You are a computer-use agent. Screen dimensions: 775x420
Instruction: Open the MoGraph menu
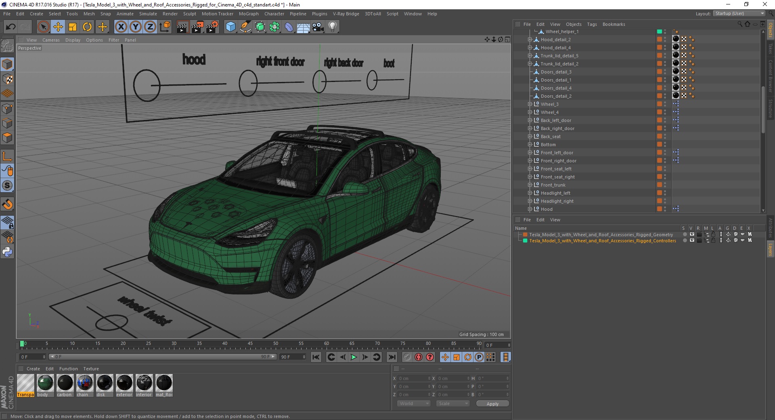(x=249, y=14)
